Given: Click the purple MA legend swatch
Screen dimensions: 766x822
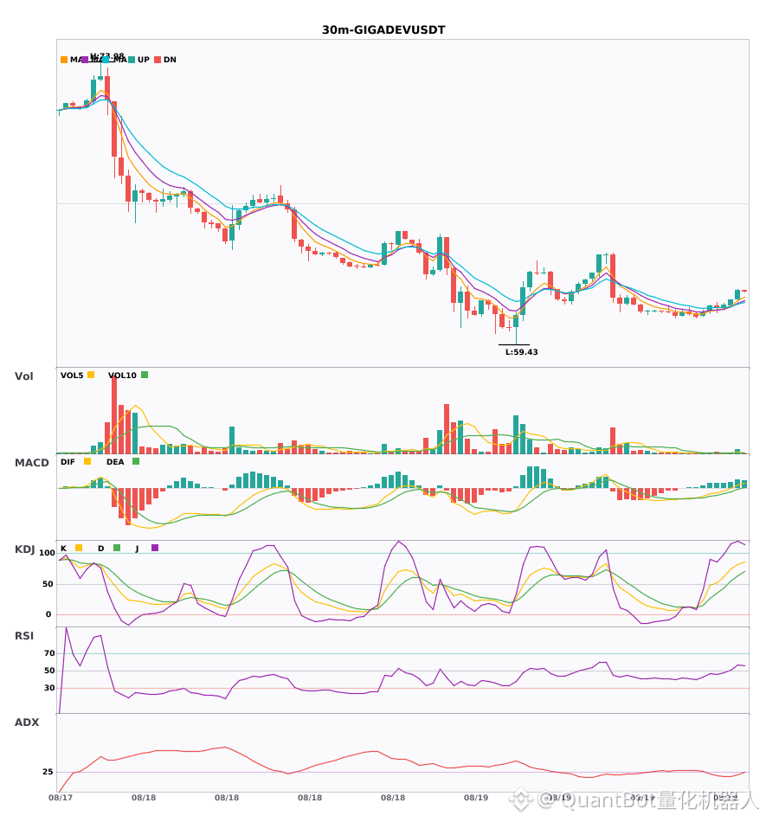Looking at the screenshot, I should coord(85,60).
